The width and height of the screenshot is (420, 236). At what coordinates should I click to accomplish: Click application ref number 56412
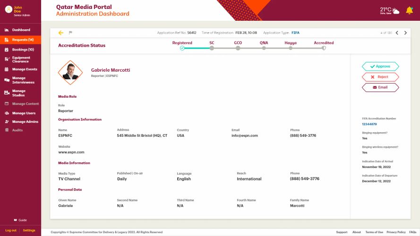192,33
